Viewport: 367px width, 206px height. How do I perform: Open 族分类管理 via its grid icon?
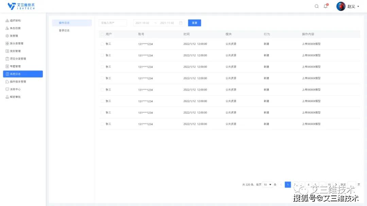[x=7, y=43]
